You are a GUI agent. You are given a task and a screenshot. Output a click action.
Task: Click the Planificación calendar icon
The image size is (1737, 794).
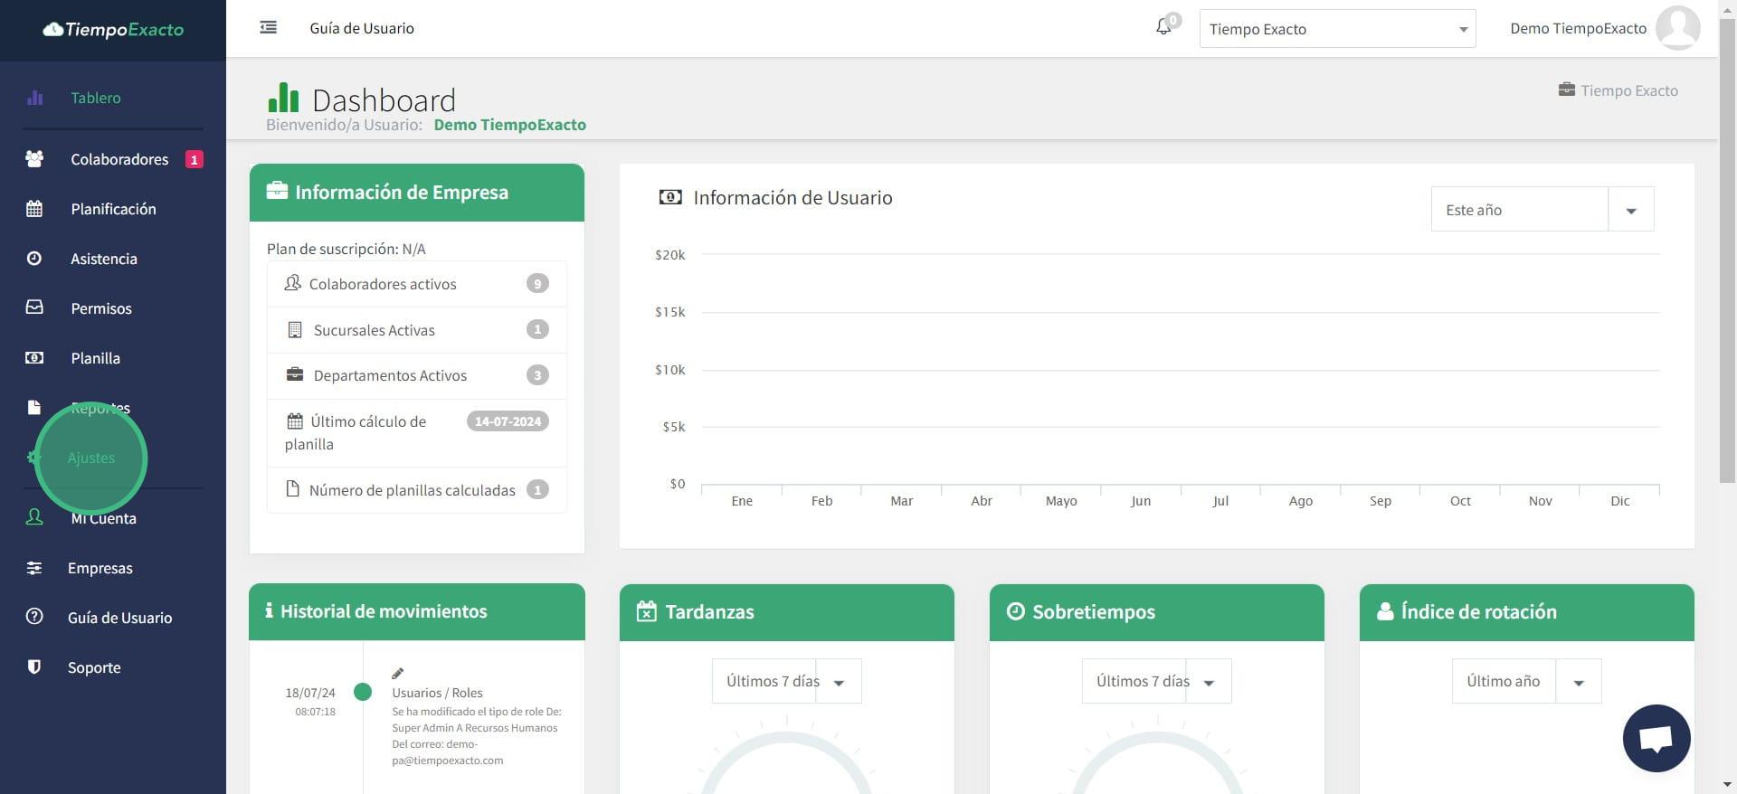coord(34,209)
